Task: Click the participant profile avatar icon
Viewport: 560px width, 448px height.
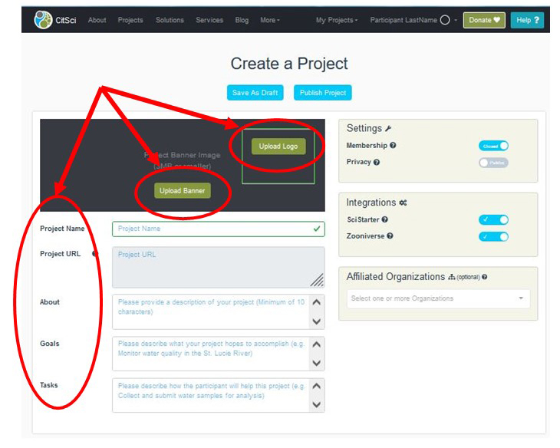Action: pyautogui.click(x=445, y=20)
